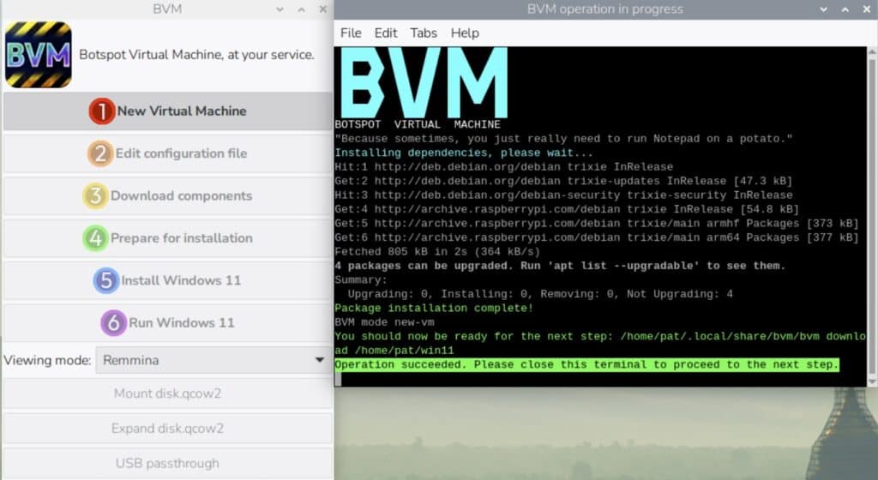Viewport: 878px width, 480px height.
Task: Open the Edit menu in the terminal
Action: click(x=386, y=33)
